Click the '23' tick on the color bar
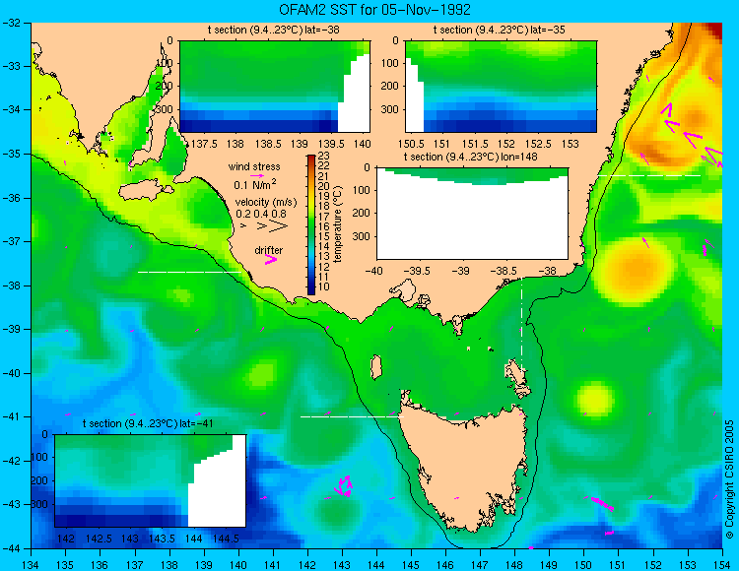This screenshot has width=739, height=571. pyautogui.click(x=324, y=156)
